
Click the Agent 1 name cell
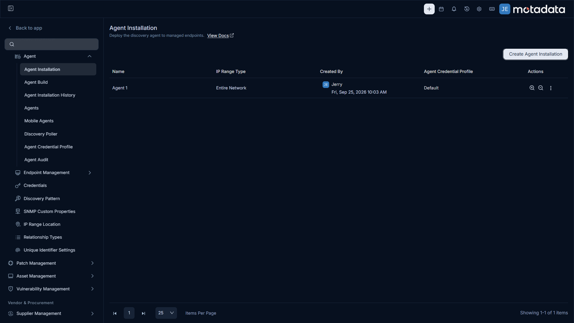(x=120, y=88)
